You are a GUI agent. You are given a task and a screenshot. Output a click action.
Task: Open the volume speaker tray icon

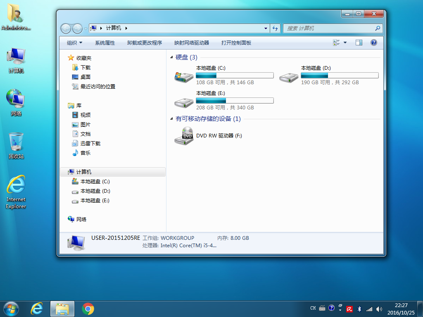click(x=379, y=309)
